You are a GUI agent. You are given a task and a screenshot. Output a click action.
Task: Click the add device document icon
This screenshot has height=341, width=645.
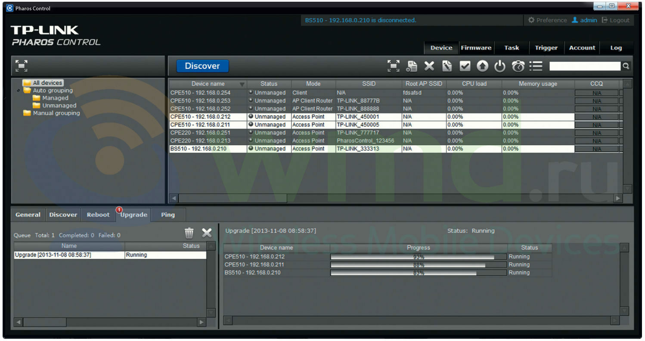pos(412,66)
